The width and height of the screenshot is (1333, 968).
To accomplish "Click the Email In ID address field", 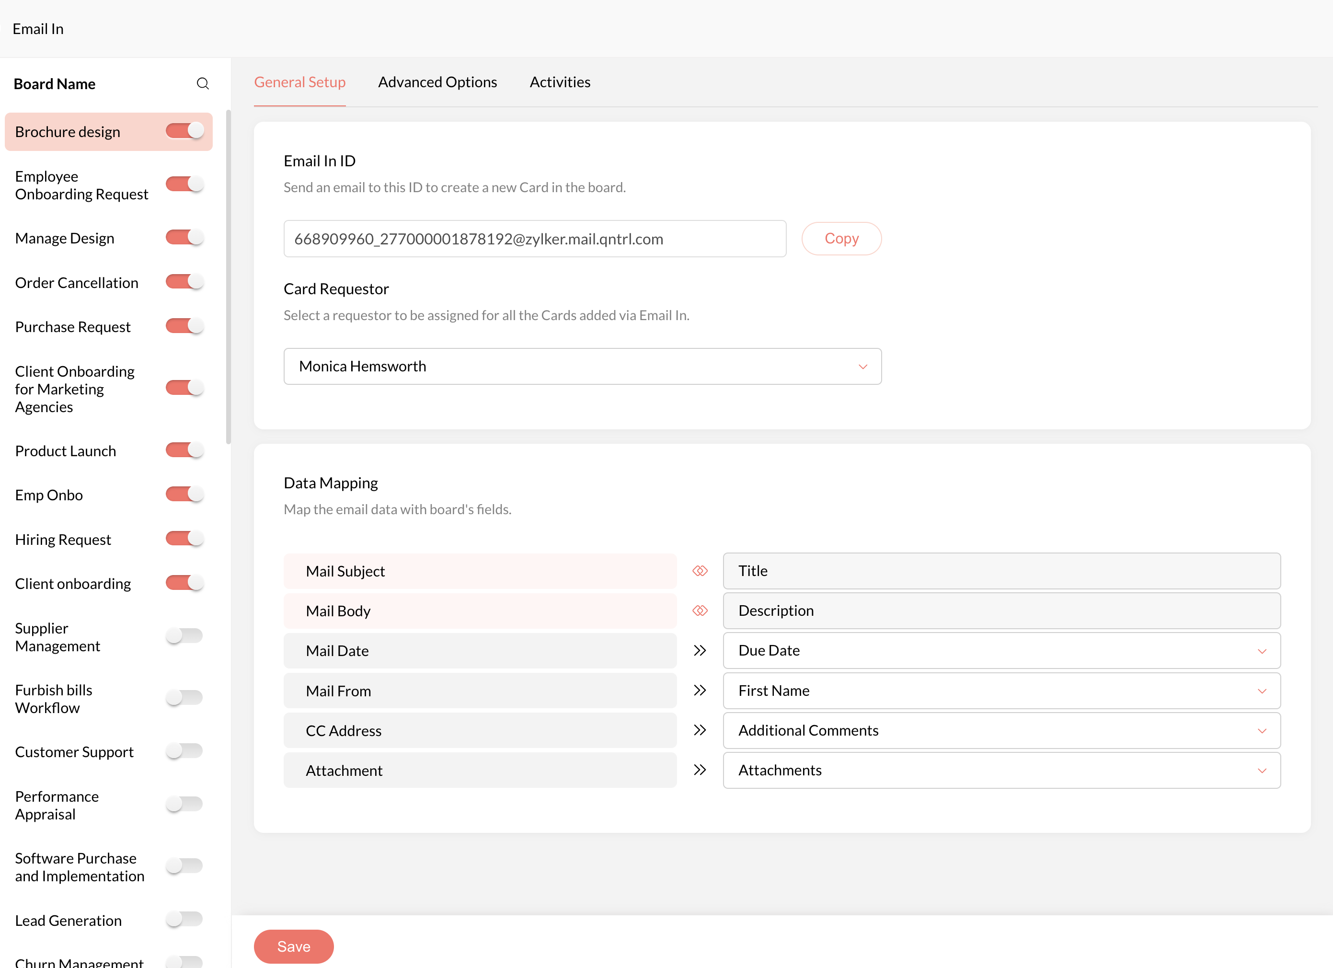I will (534, 239).
